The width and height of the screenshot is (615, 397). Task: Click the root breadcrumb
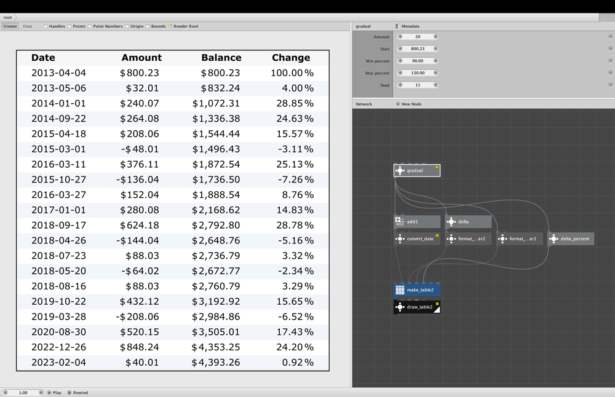point(8,17)
